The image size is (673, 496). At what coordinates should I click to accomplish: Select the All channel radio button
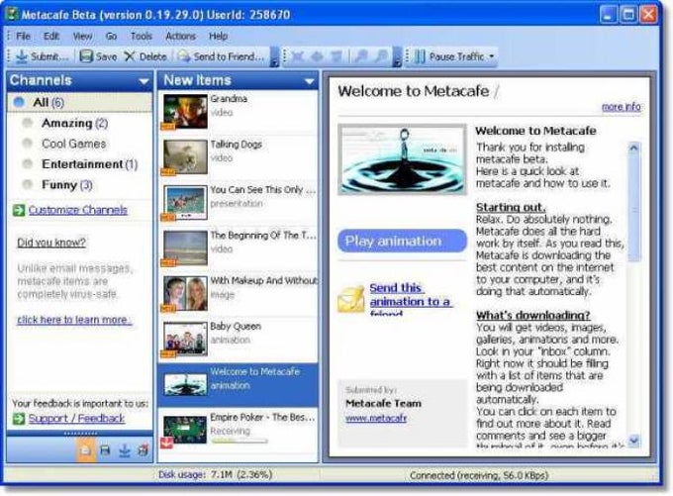click(x=19, y=102)
